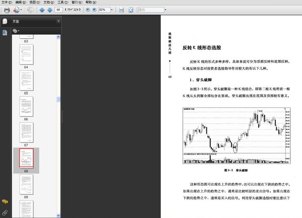302x218 pixels.
Task: Click the fit full page icon
Action: click(131, 10)
